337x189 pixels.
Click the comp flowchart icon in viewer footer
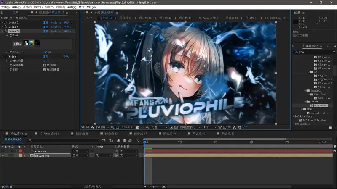(x=234, y=127)
